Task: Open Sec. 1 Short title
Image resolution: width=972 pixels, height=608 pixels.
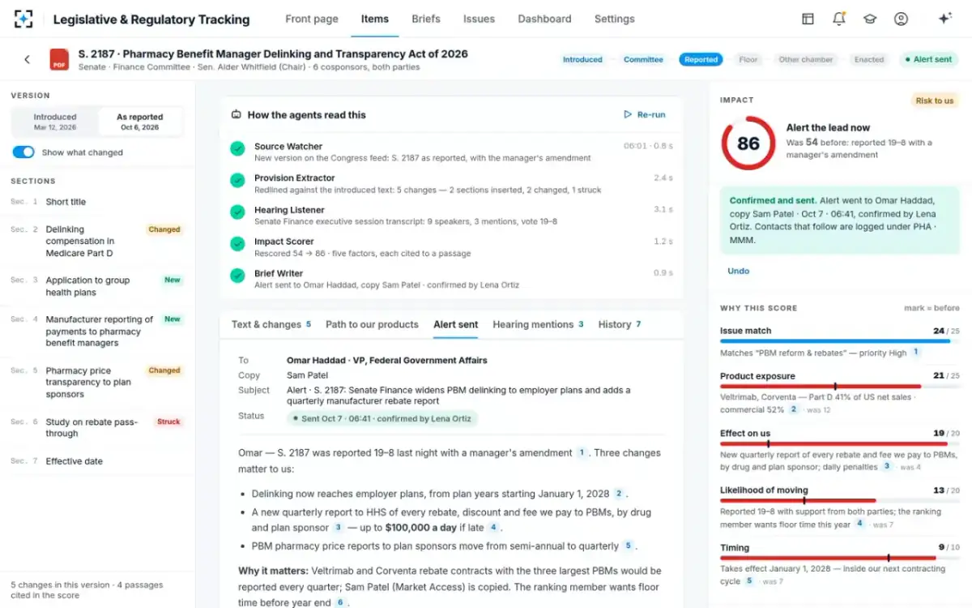Action: 97,202
